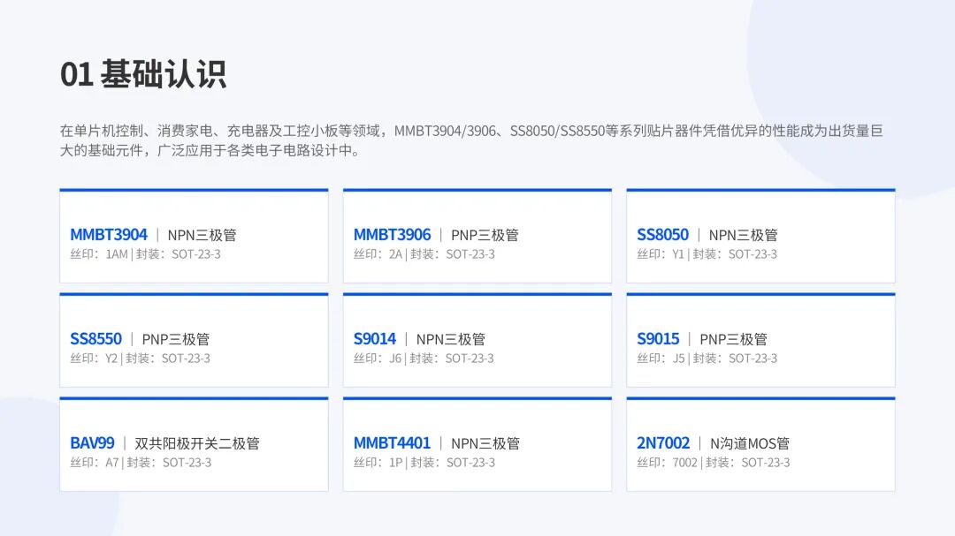Select the 丝印 J6 marking line

click(424, 359)
